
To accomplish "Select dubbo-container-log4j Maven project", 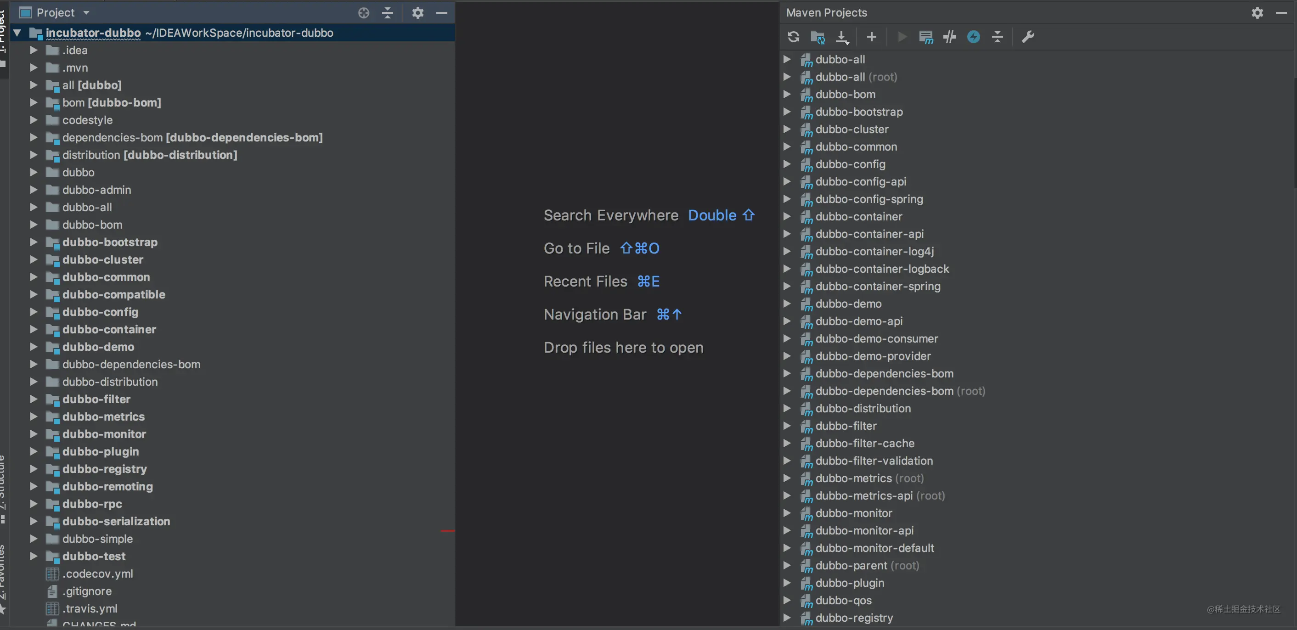I will click(x=874, y=251).
